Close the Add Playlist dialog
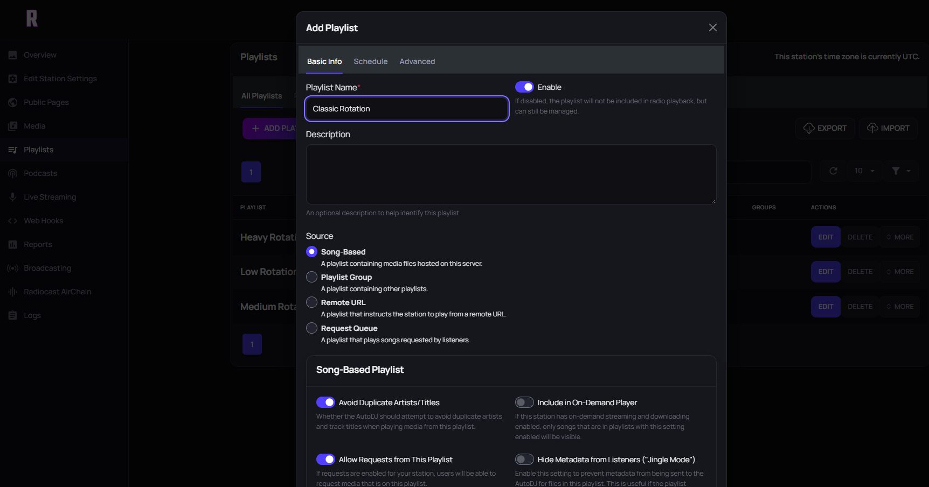Viewport: 929px width, 487px height. click(712, 27)
